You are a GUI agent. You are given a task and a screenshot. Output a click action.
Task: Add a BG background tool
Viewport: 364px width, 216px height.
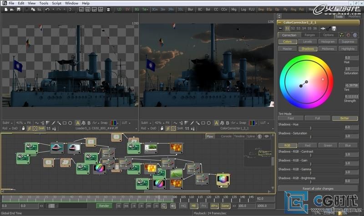pos(137,10)
